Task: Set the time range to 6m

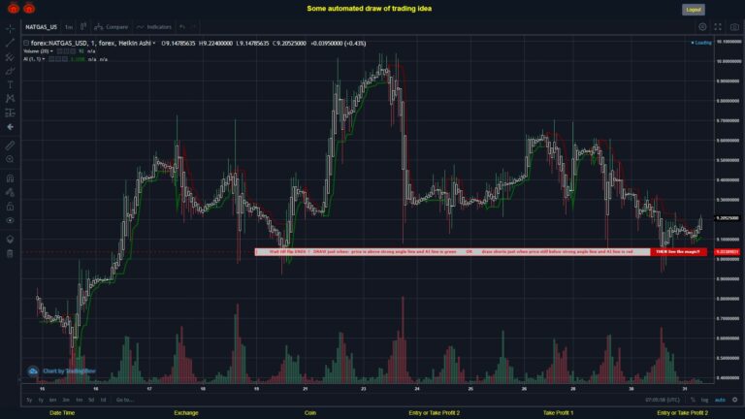Action: pyautogui.click(x=52, y=400)
